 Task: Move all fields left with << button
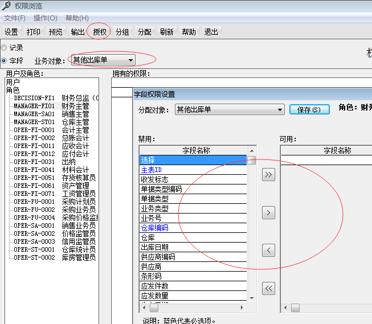pyautogui.click(x=268, y=288)
